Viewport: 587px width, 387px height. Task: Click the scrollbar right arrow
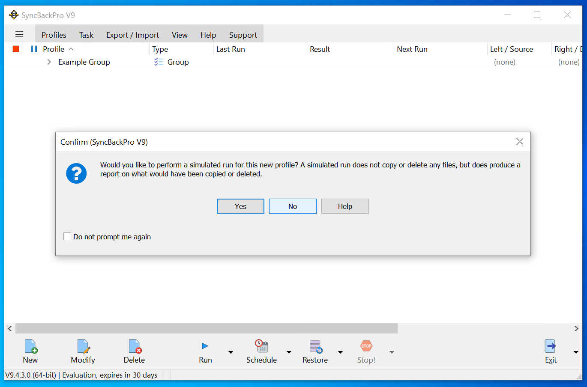576,328
